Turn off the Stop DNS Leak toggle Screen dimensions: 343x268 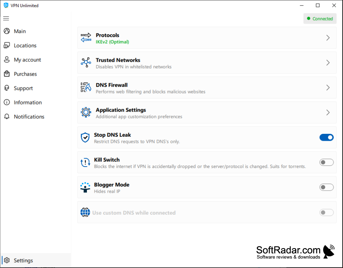point(326,137)
